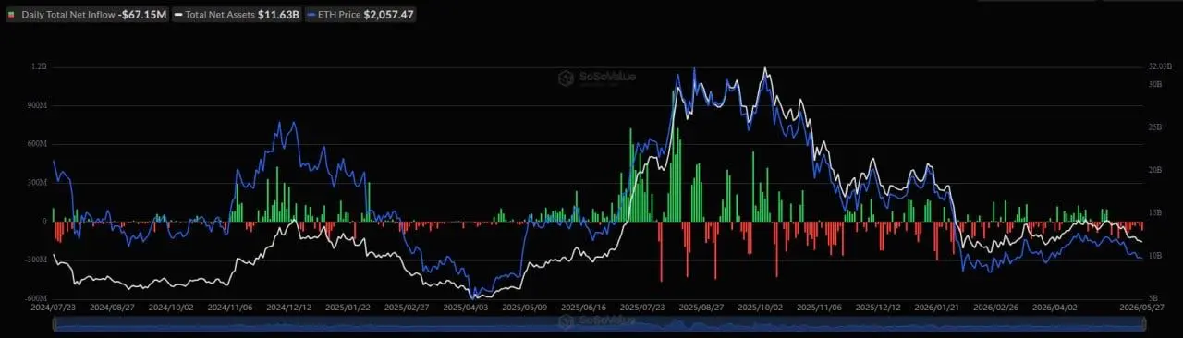Click the 5B right axis value
Screen dimensions: 1183x338
[x=1153, y=297]
